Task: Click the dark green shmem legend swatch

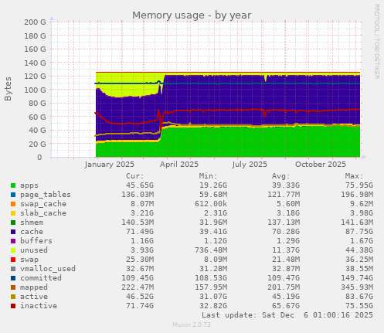Action: click(13, 223)
